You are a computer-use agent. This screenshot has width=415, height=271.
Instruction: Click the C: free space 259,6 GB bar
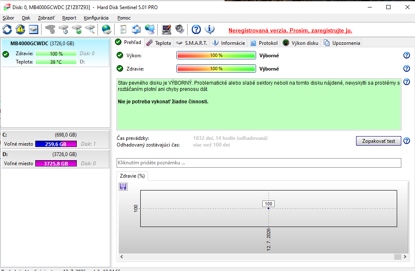[56, 144]
